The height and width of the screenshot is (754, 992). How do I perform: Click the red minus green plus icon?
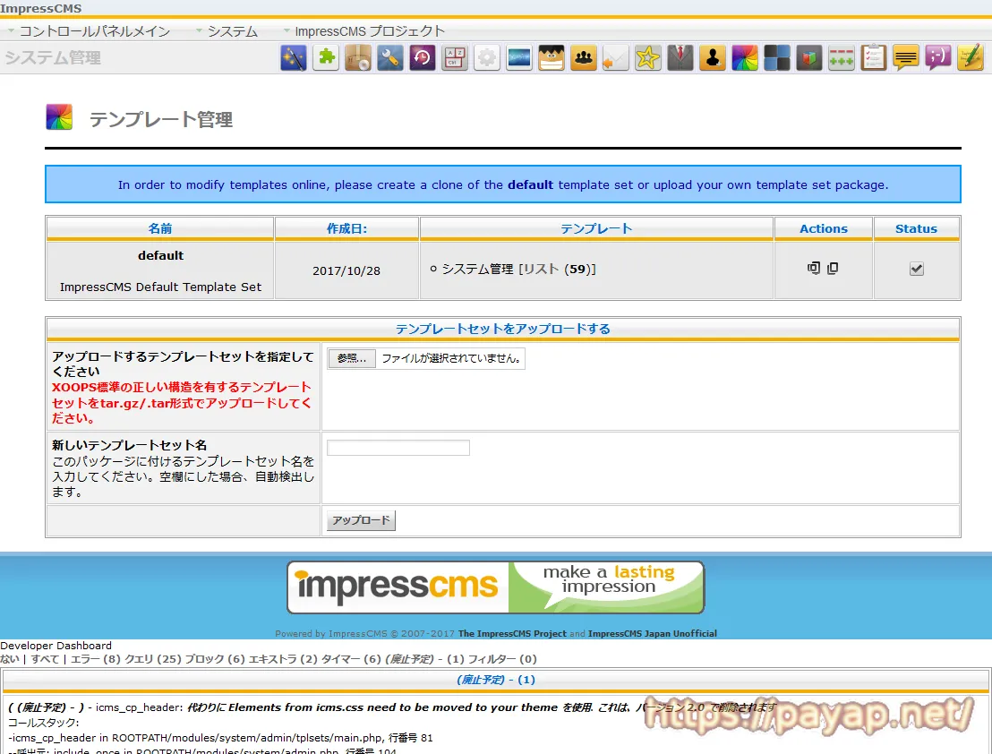[842, 58]
